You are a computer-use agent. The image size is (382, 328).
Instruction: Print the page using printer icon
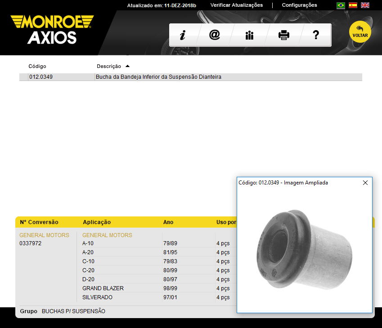pos(283,35)
